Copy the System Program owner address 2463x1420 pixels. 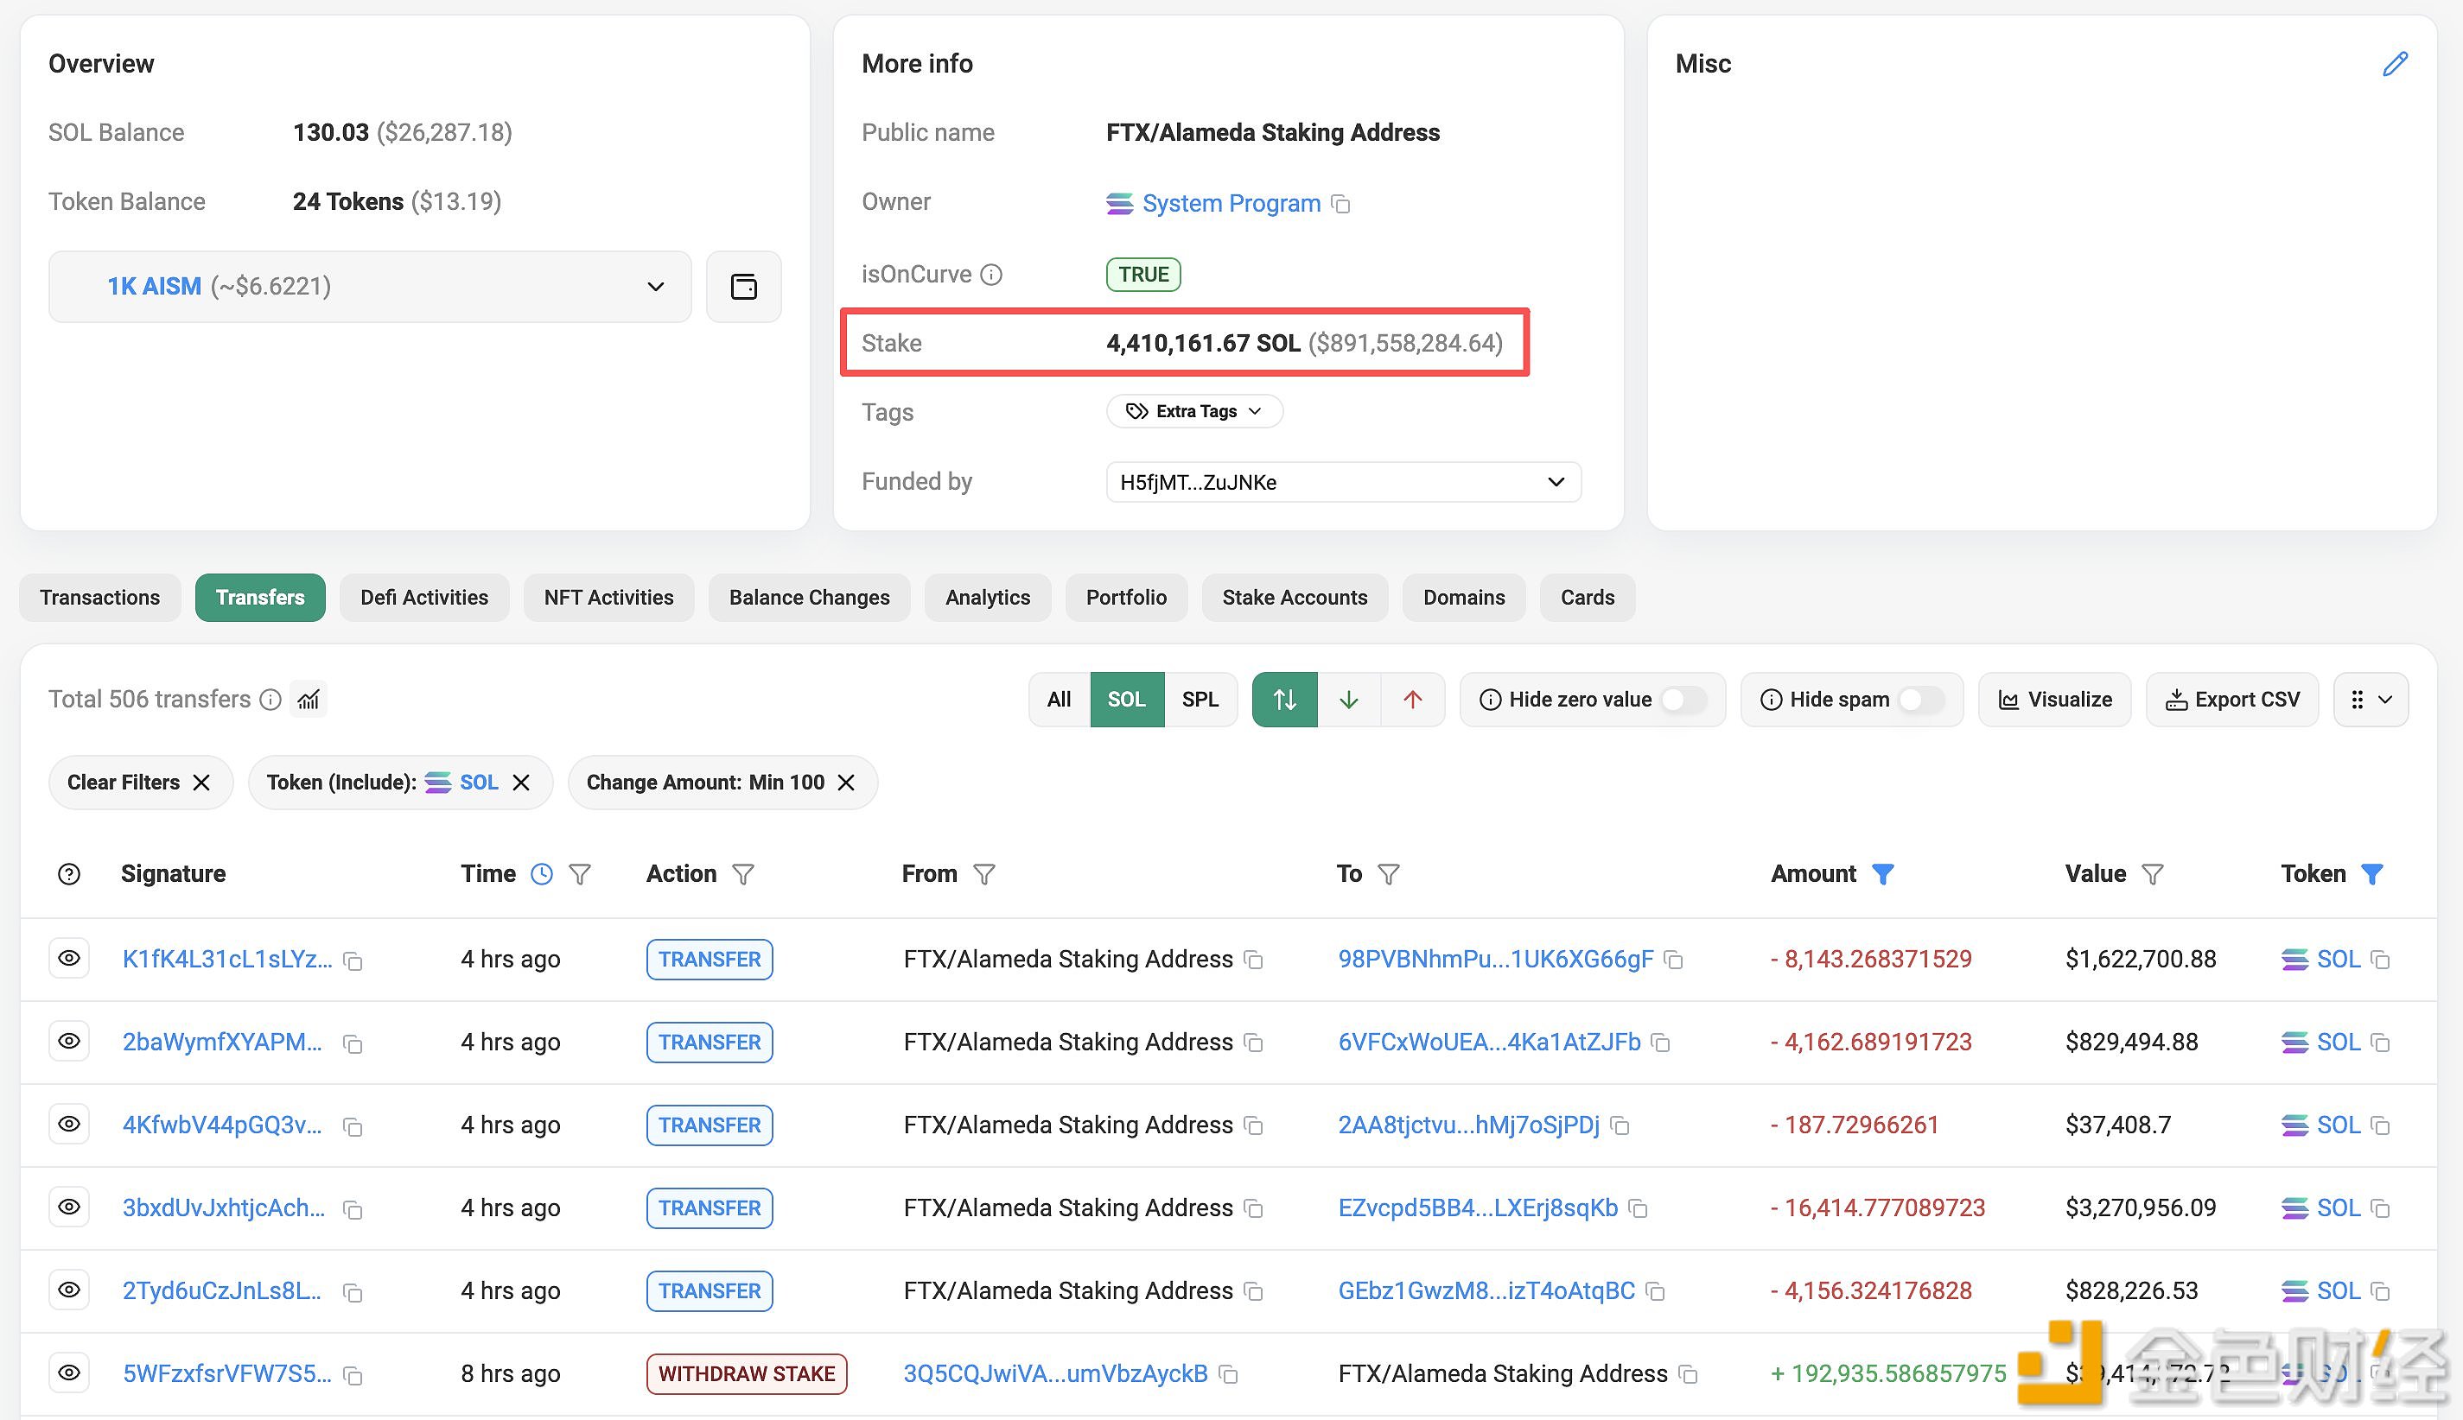[x=1342, y=204]
